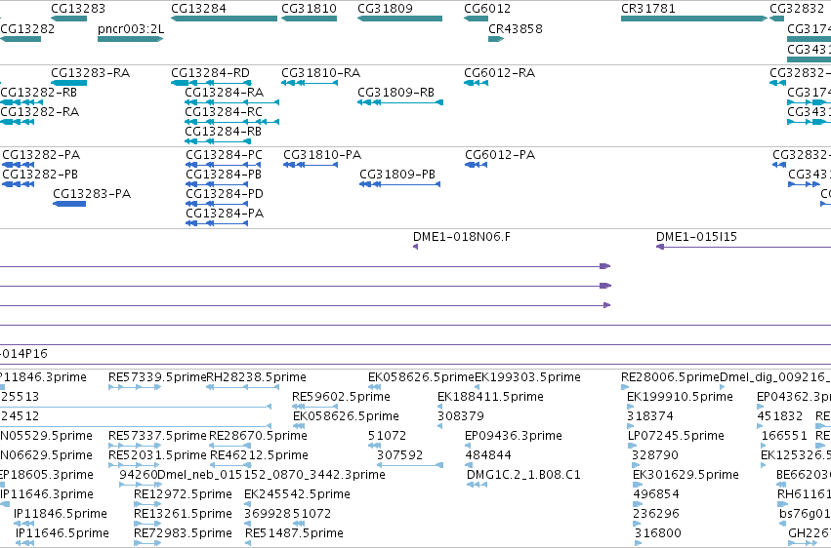Select transcript CG13284-RD
This screenshot has width=831, height=548.
pyautogui.click(x=211, y=83)
